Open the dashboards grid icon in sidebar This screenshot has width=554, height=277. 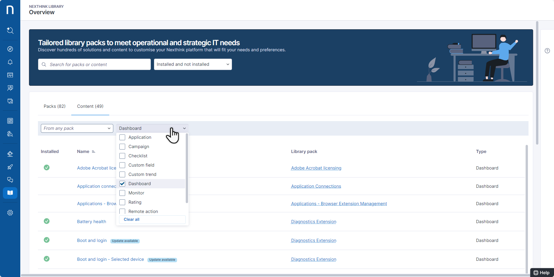pyautogui.click(x=10, y=121)
